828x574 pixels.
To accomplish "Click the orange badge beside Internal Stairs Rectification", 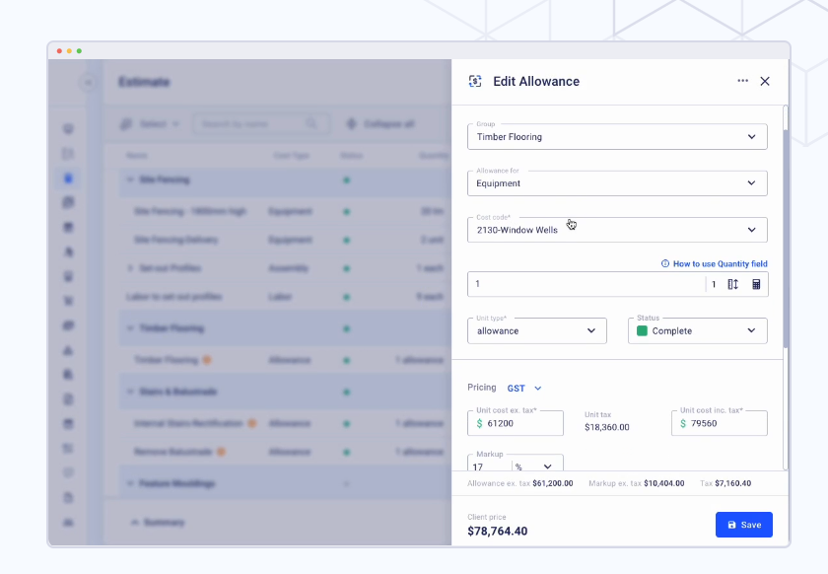I will pyautogui.click(x=252, y=423).
